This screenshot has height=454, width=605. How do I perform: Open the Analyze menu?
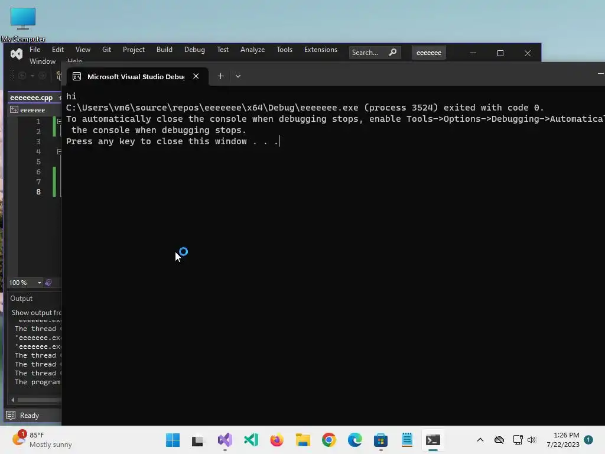pyautogui.click(x=252, y=50)
